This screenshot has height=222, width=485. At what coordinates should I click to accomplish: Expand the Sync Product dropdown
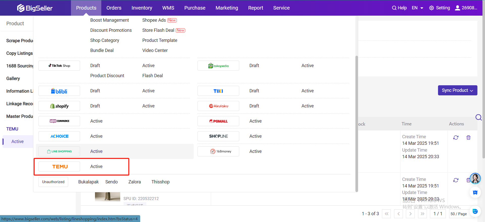tap(457, 90)
